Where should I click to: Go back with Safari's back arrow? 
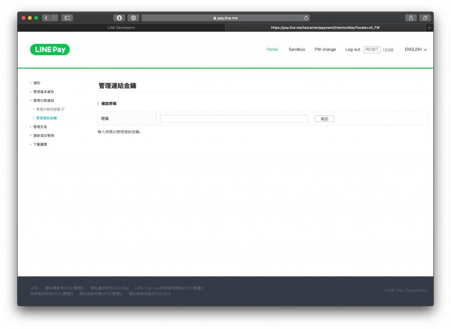[46, 18]
